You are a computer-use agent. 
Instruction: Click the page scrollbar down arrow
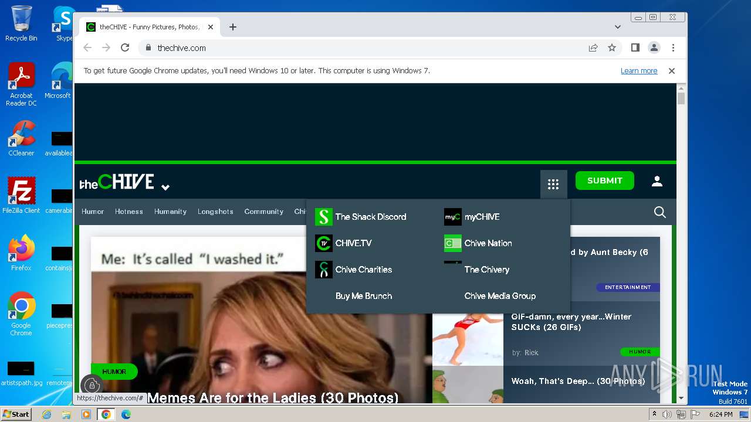(681, 398)
